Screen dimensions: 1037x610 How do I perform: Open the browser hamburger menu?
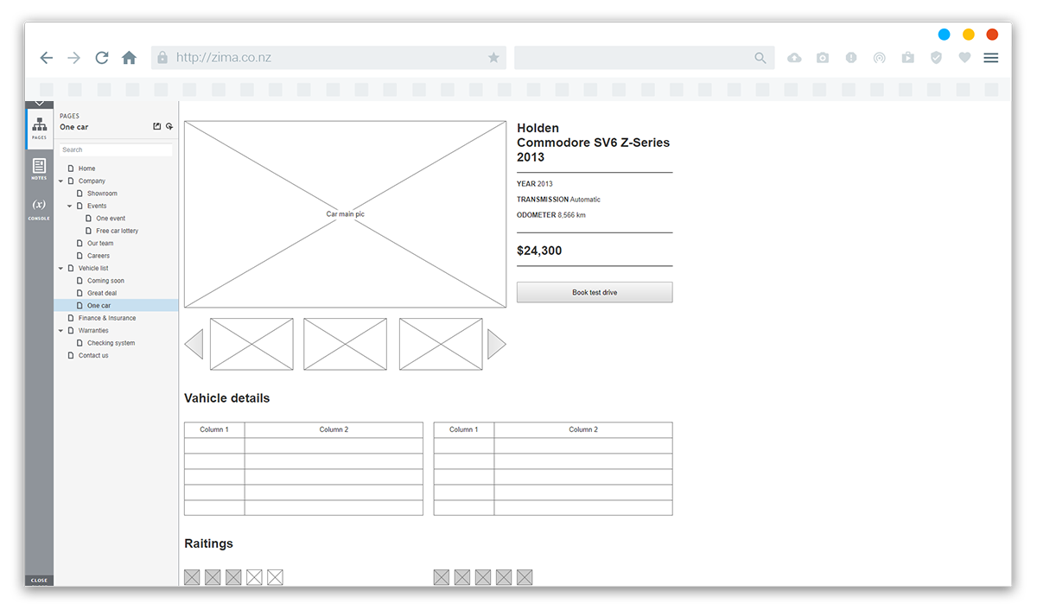(x=991, y=58)
